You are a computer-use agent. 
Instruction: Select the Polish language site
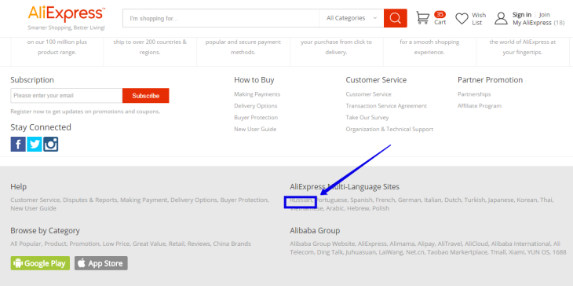pos(381,208)
